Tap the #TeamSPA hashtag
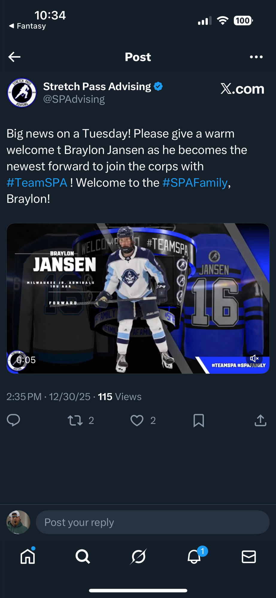 [37, 183]
